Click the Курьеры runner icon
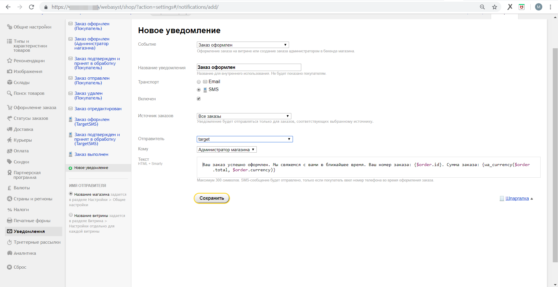Image resolution: width=558 pixels, height=287 pixels. tap(10, 140)
